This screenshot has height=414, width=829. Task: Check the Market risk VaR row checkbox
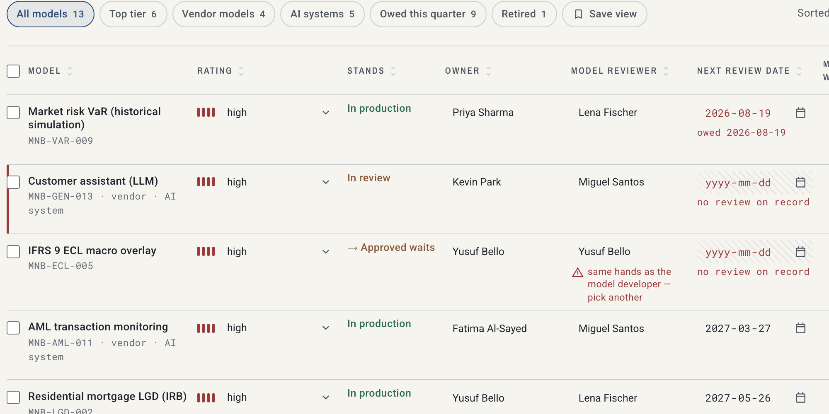pos(13,113)
